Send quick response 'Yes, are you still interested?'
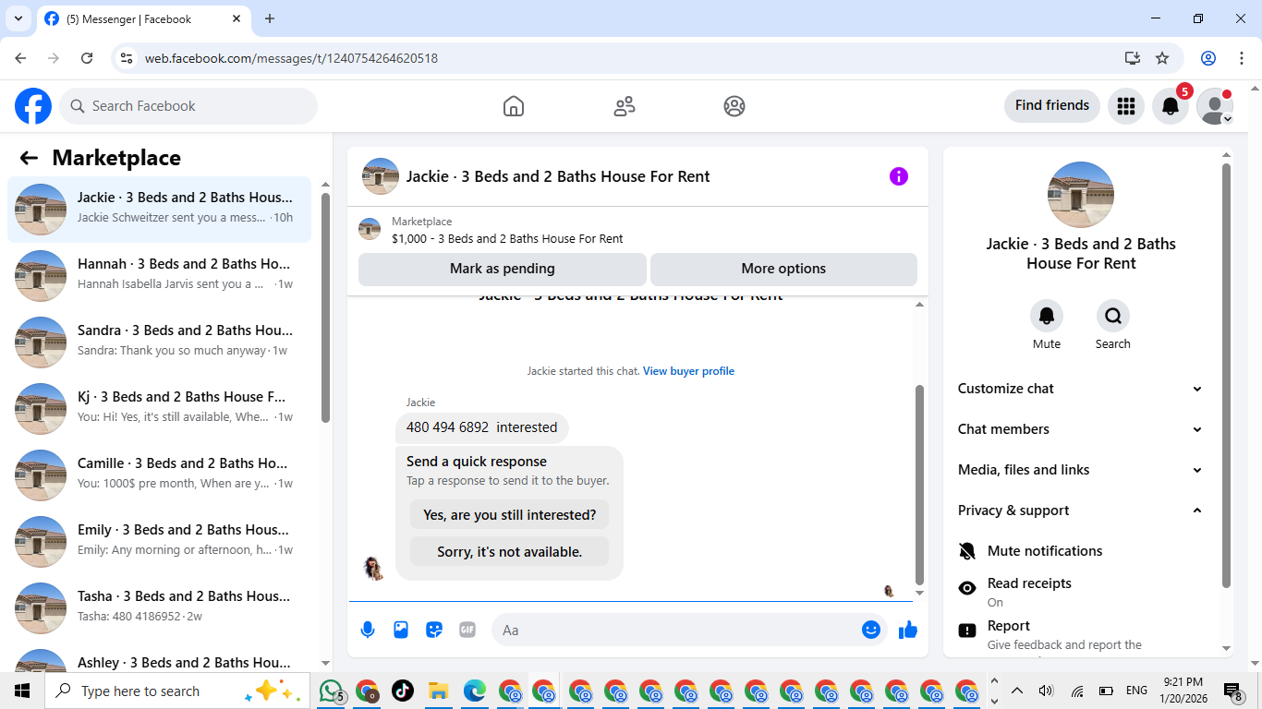Screen dimensions: 1262x709 (510, 515)
